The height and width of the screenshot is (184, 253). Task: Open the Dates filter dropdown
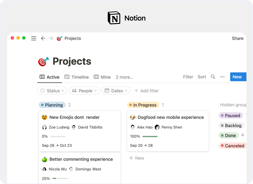[116, 91]
